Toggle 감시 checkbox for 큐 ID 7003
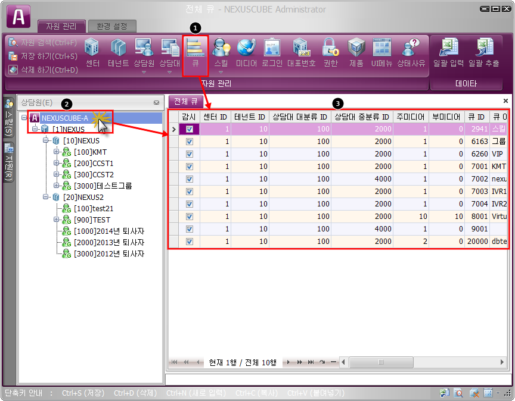This screenshot has width=515, height=401. pos(190,192)
